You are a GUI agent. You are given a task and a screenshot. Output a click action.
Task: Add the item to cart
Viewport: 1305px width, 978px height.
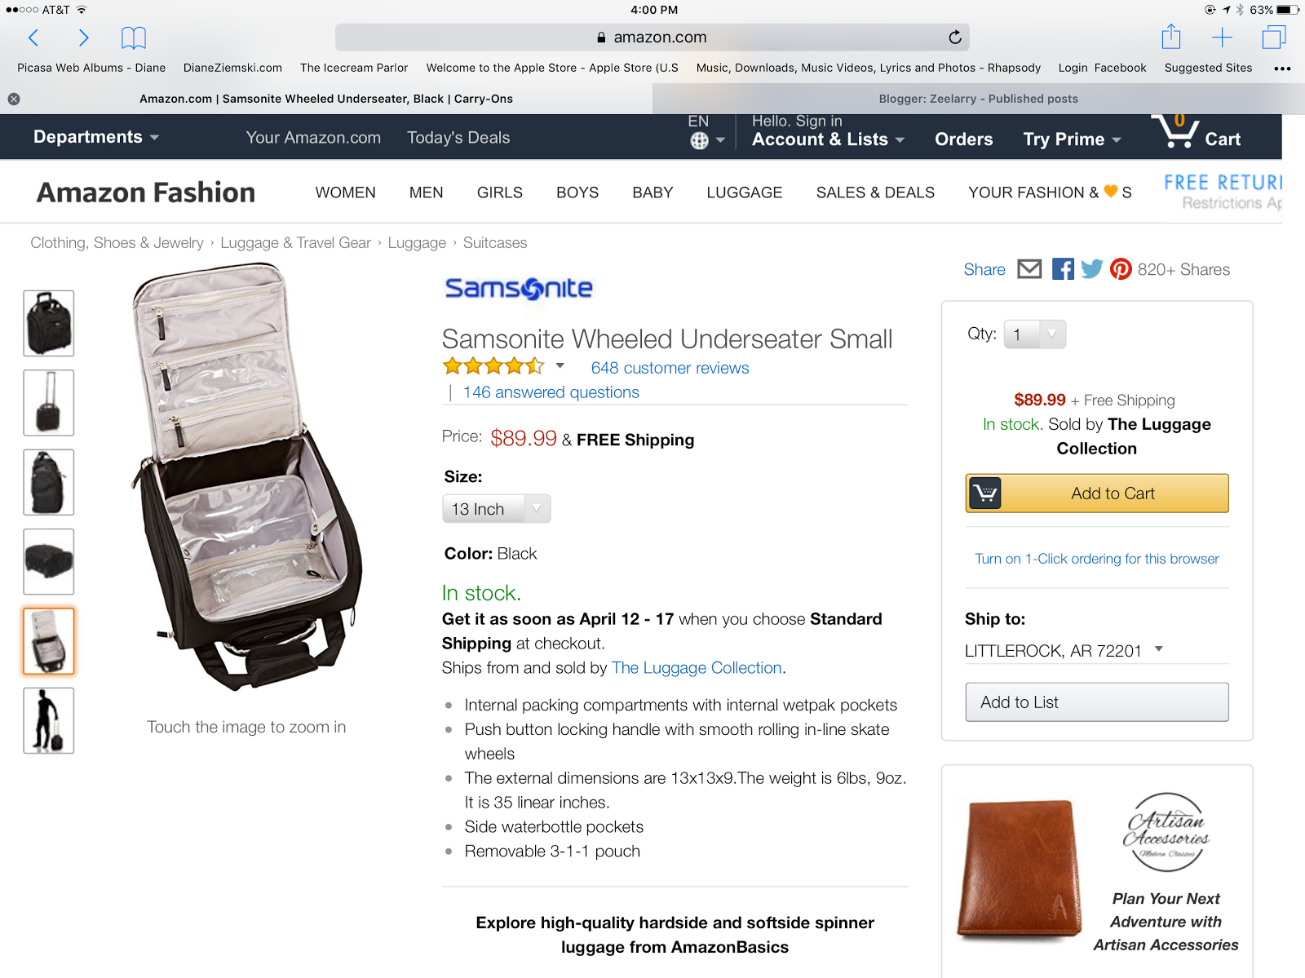coord(1097,493)
